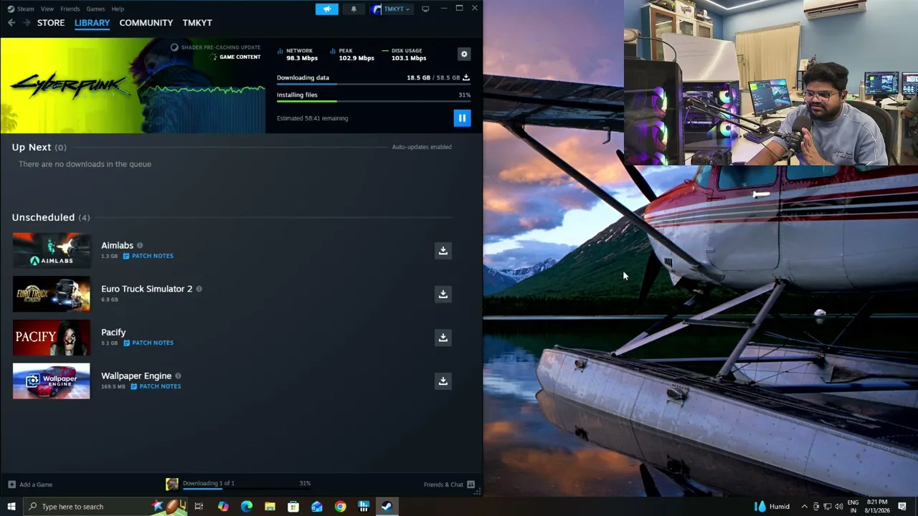Image resolution: width=918 pixels, height=516 pixels.
Task: Open Games menu
Action: (x=95, y=9)
